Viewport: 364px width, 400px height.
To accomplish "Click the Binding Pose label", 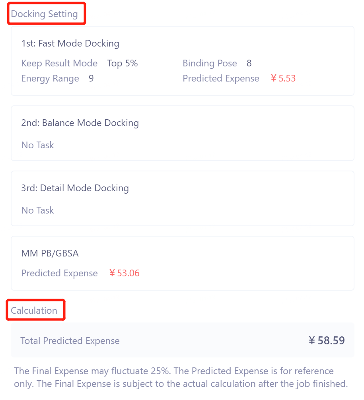I will pyautogui.click(x=210, y=63).
